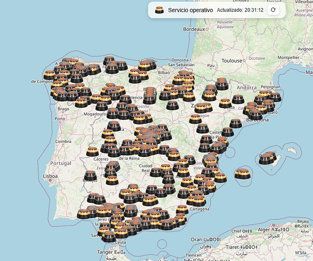This screenshot has height=261, width=313.
Task: Click the Toulouse city label on map
Action: pyautogui.click(x=232, y=61)
